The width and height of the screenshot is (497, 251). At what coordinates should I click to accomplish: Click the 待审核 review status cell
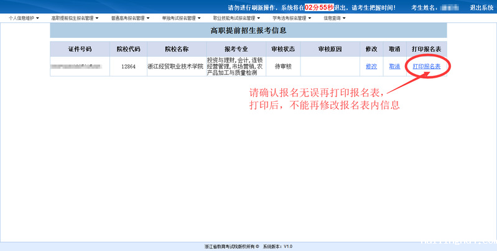284,66
